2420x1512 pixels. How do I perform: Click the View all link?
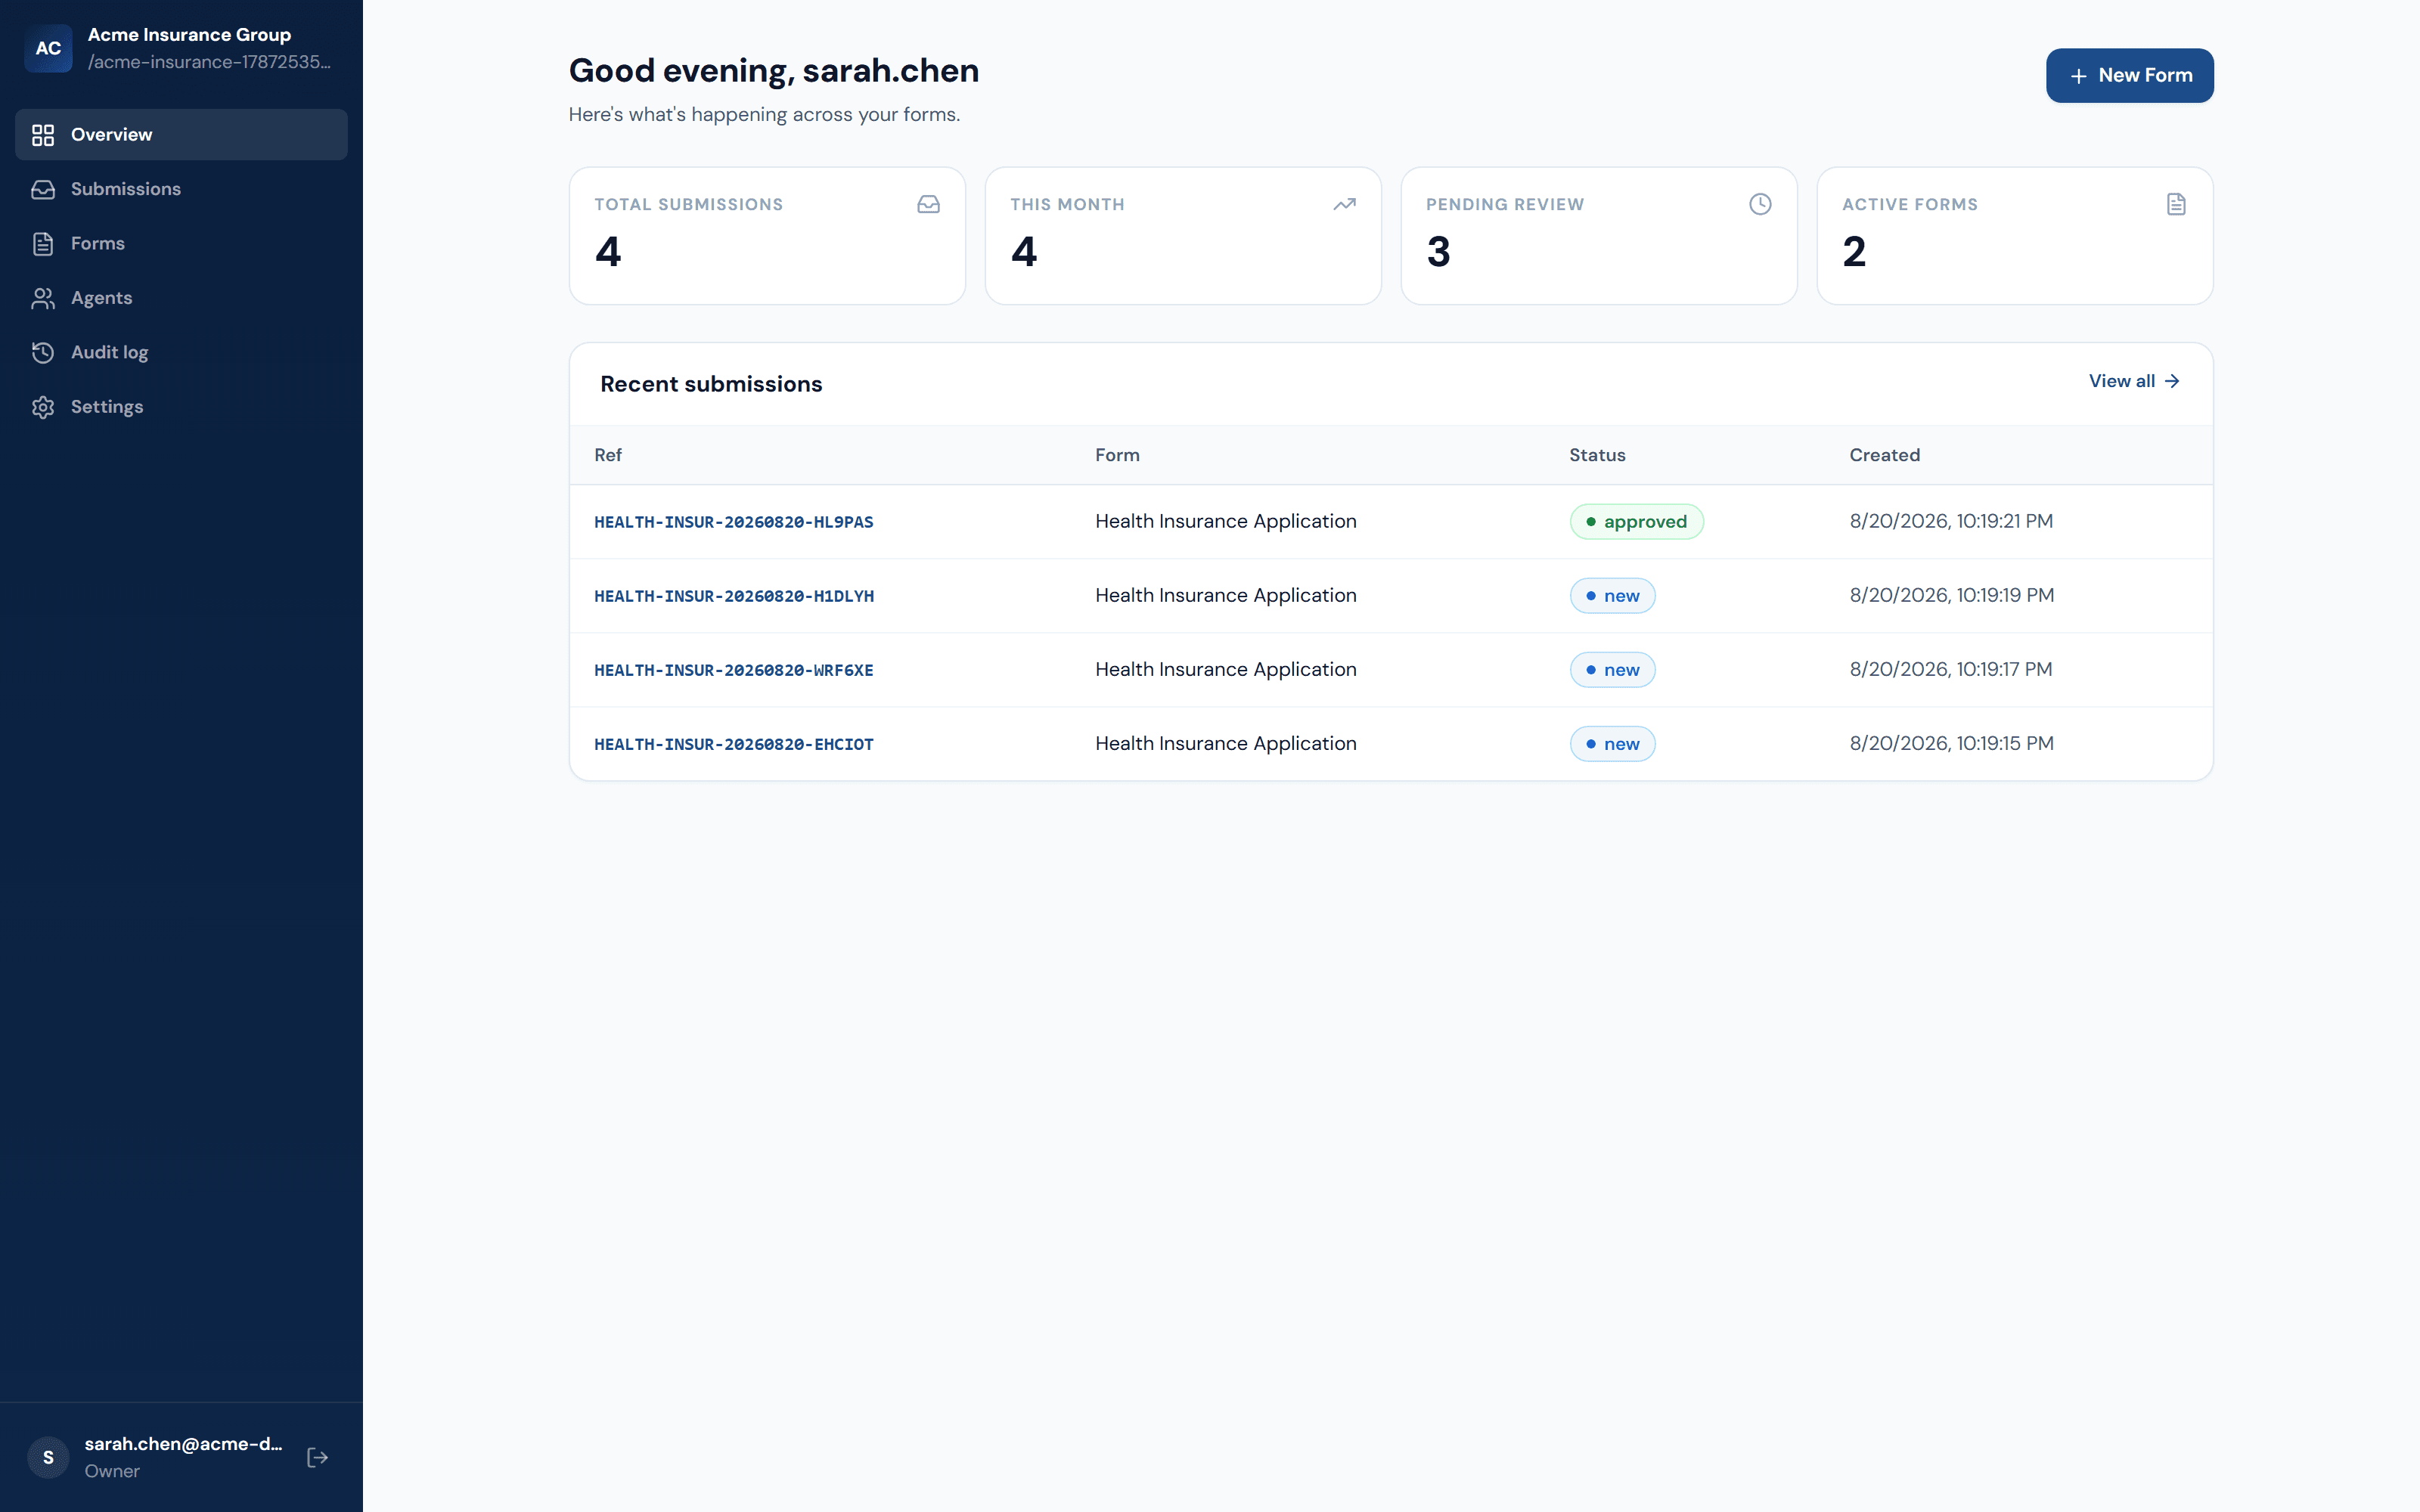(2134, 381)
